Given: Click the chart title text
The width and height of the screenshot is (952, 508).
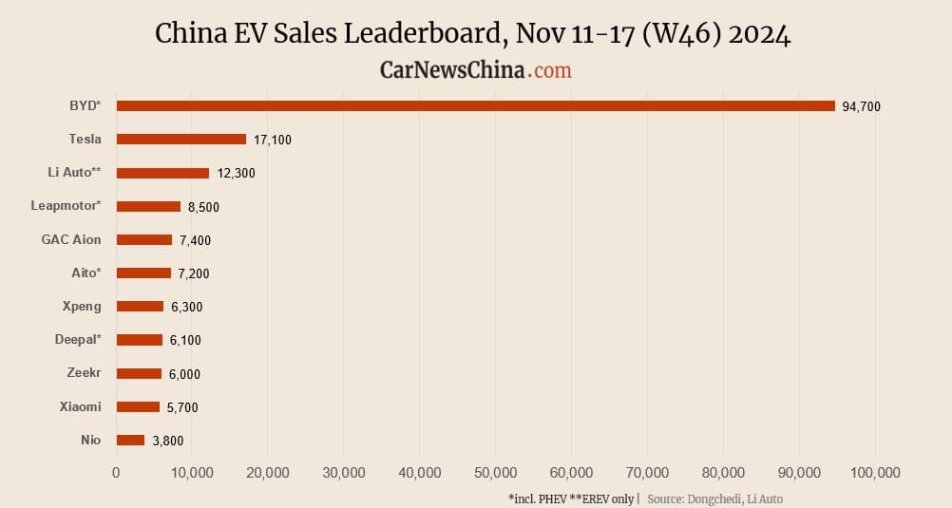Looking at the screenshot, I should pos(473,34).
